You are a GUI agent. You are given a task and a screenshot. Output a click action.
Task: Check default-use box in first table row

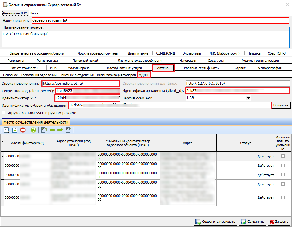pyautogui.click(x=283, y=156)
